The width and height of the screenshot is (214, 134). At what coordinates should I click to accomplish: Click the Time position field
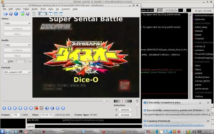tap(46, 115)
